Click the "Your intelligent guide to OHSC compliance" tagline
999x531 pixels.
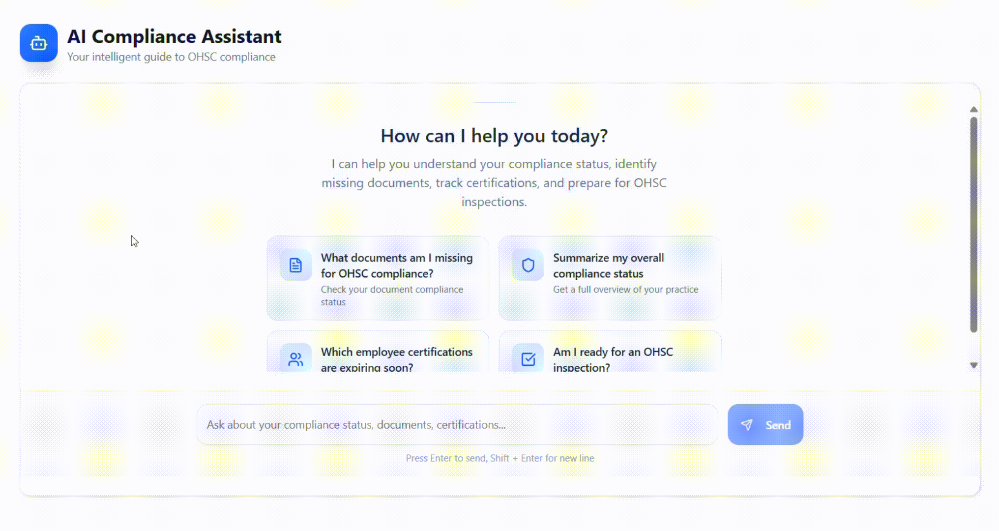click(172, 57)
